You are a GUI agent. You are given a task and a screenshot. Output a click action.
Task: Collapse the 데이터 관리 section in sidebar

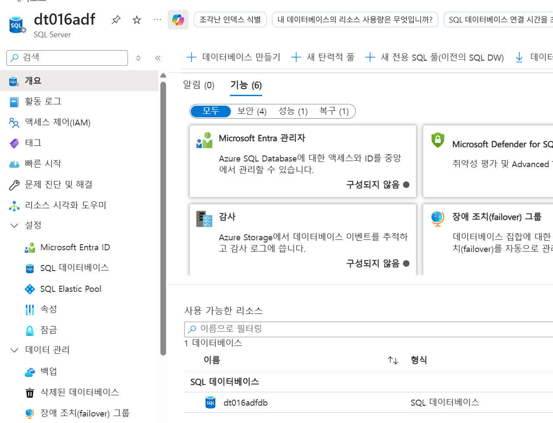14,350
